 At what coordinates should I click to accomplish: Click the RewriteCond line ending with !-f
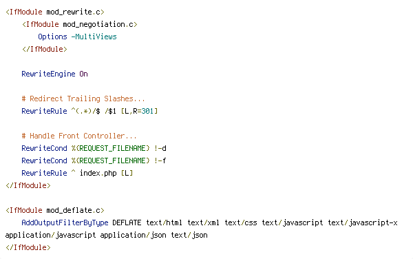pos(94,160)
